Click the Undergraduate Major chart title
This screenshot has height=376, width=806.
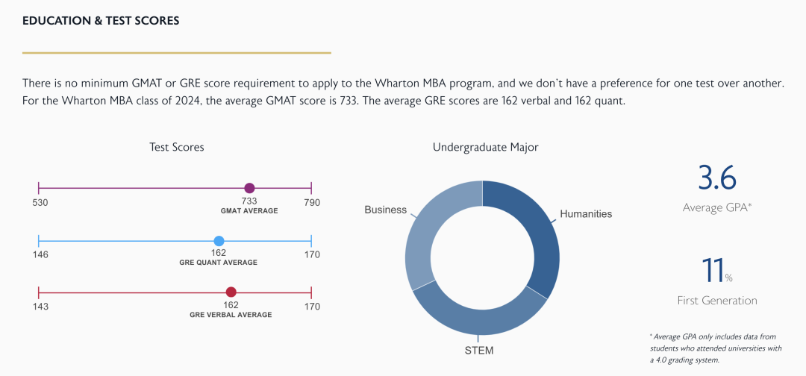tap(485, 147)
